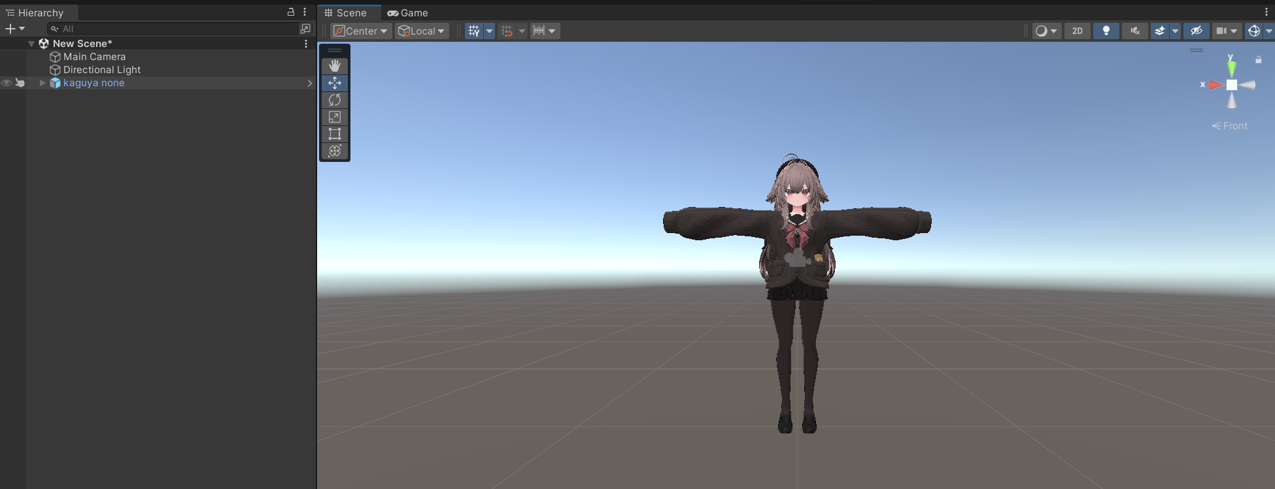Click the camera gizmo on the character
The image size is (1275, 489).
pyautogui.click(x=796, y=258)
